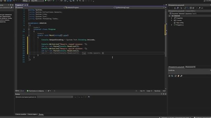Open the dobotok project navigation dropdown
211x118 pixels.
[x=40, y=8]
